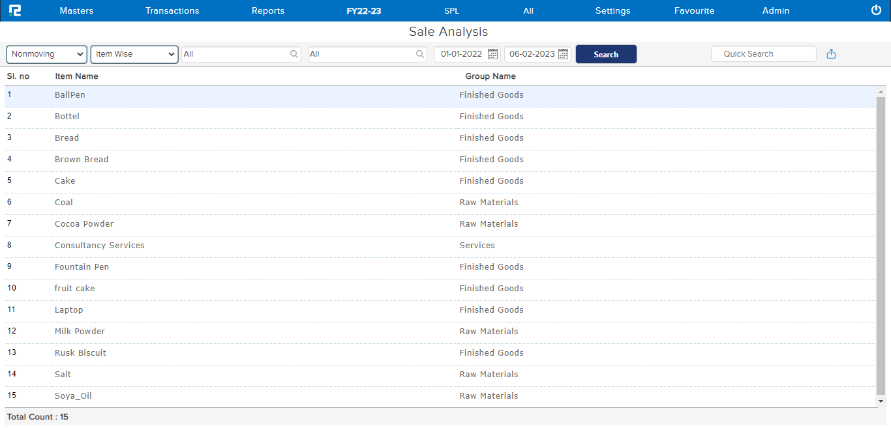Click the FY22-23 financial year selector
Screen dimensions: 891x428
[364, 10]
